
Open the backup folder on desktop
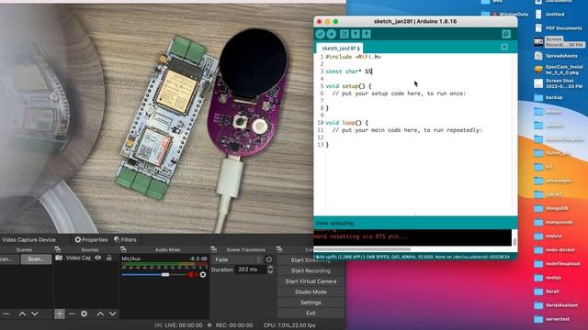click(x=549, y=97)
